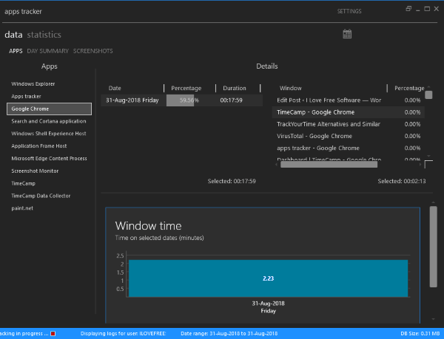This screenshot has height=339, width=444.
Task: Click the restore-down overlapping windows icon
Action: [408, 10]
